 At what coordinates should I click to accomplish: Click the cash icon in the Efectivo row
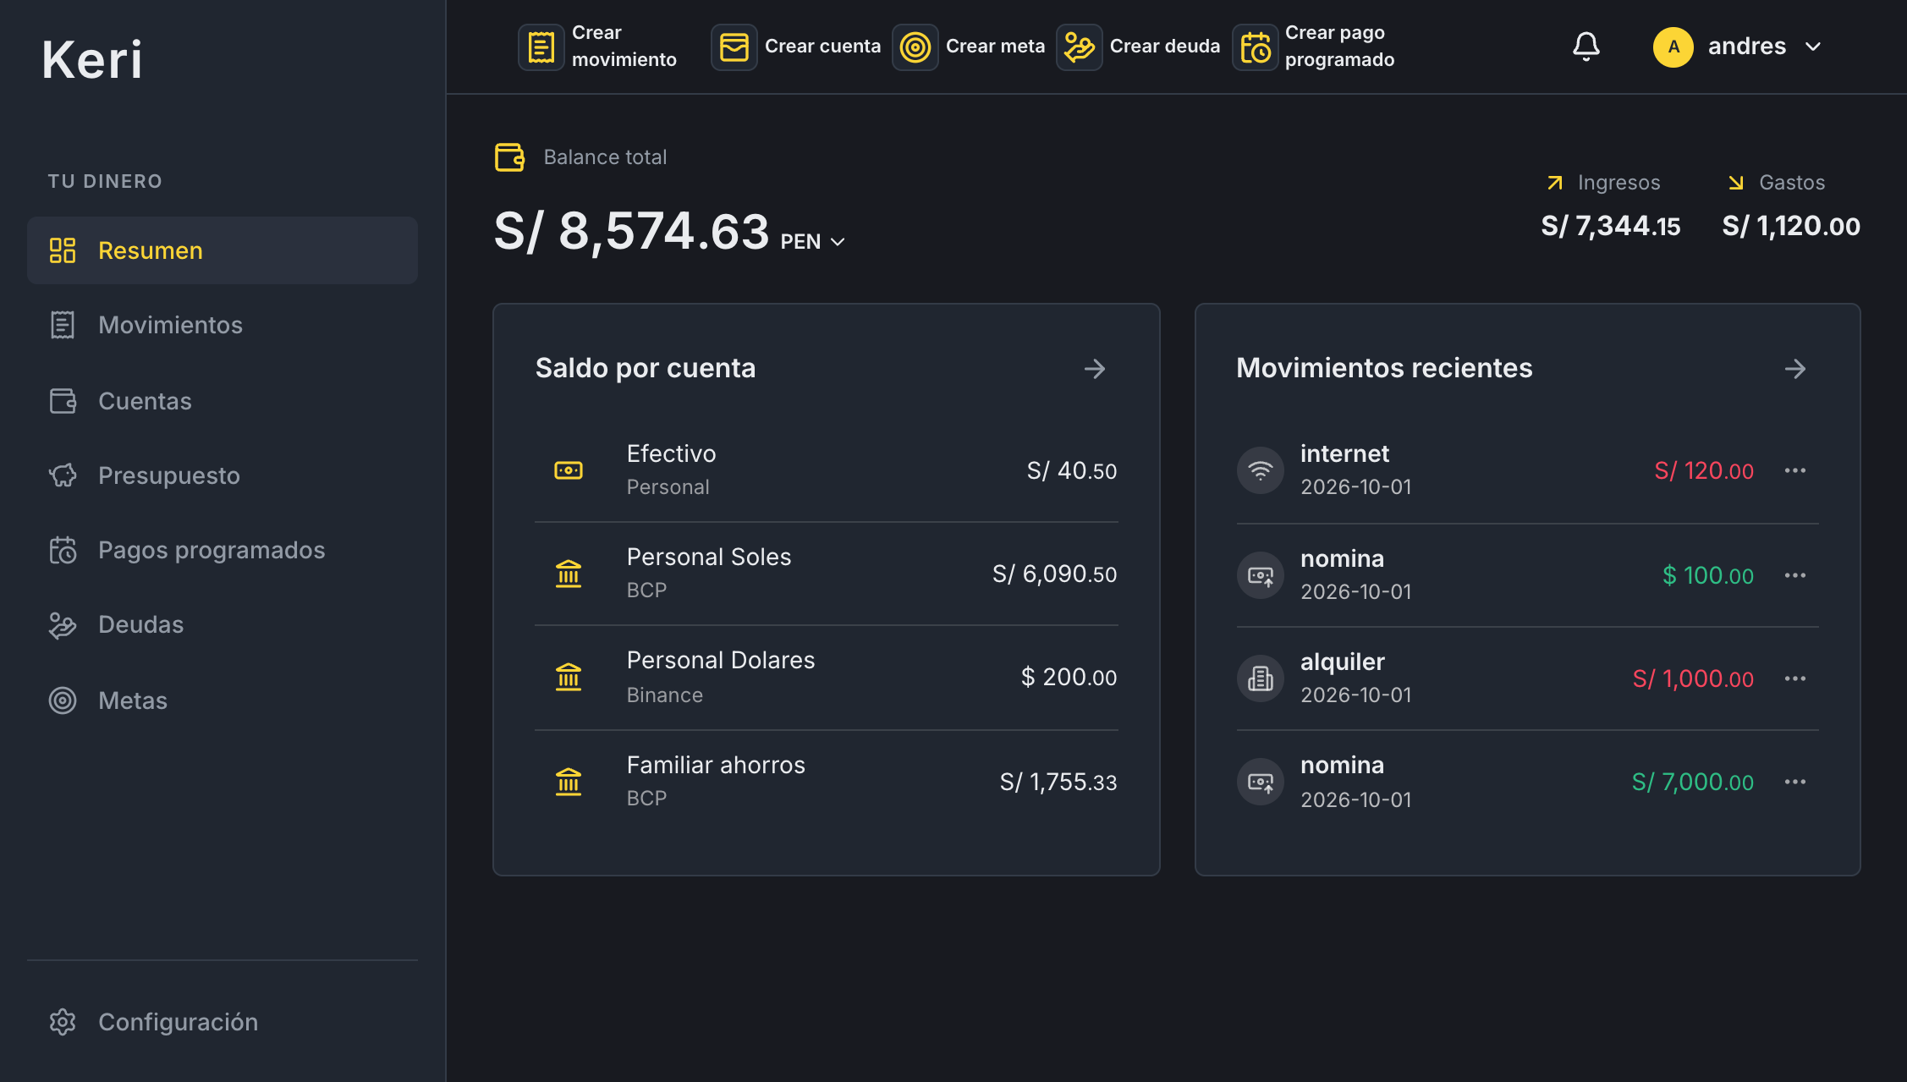pos(569,470)
